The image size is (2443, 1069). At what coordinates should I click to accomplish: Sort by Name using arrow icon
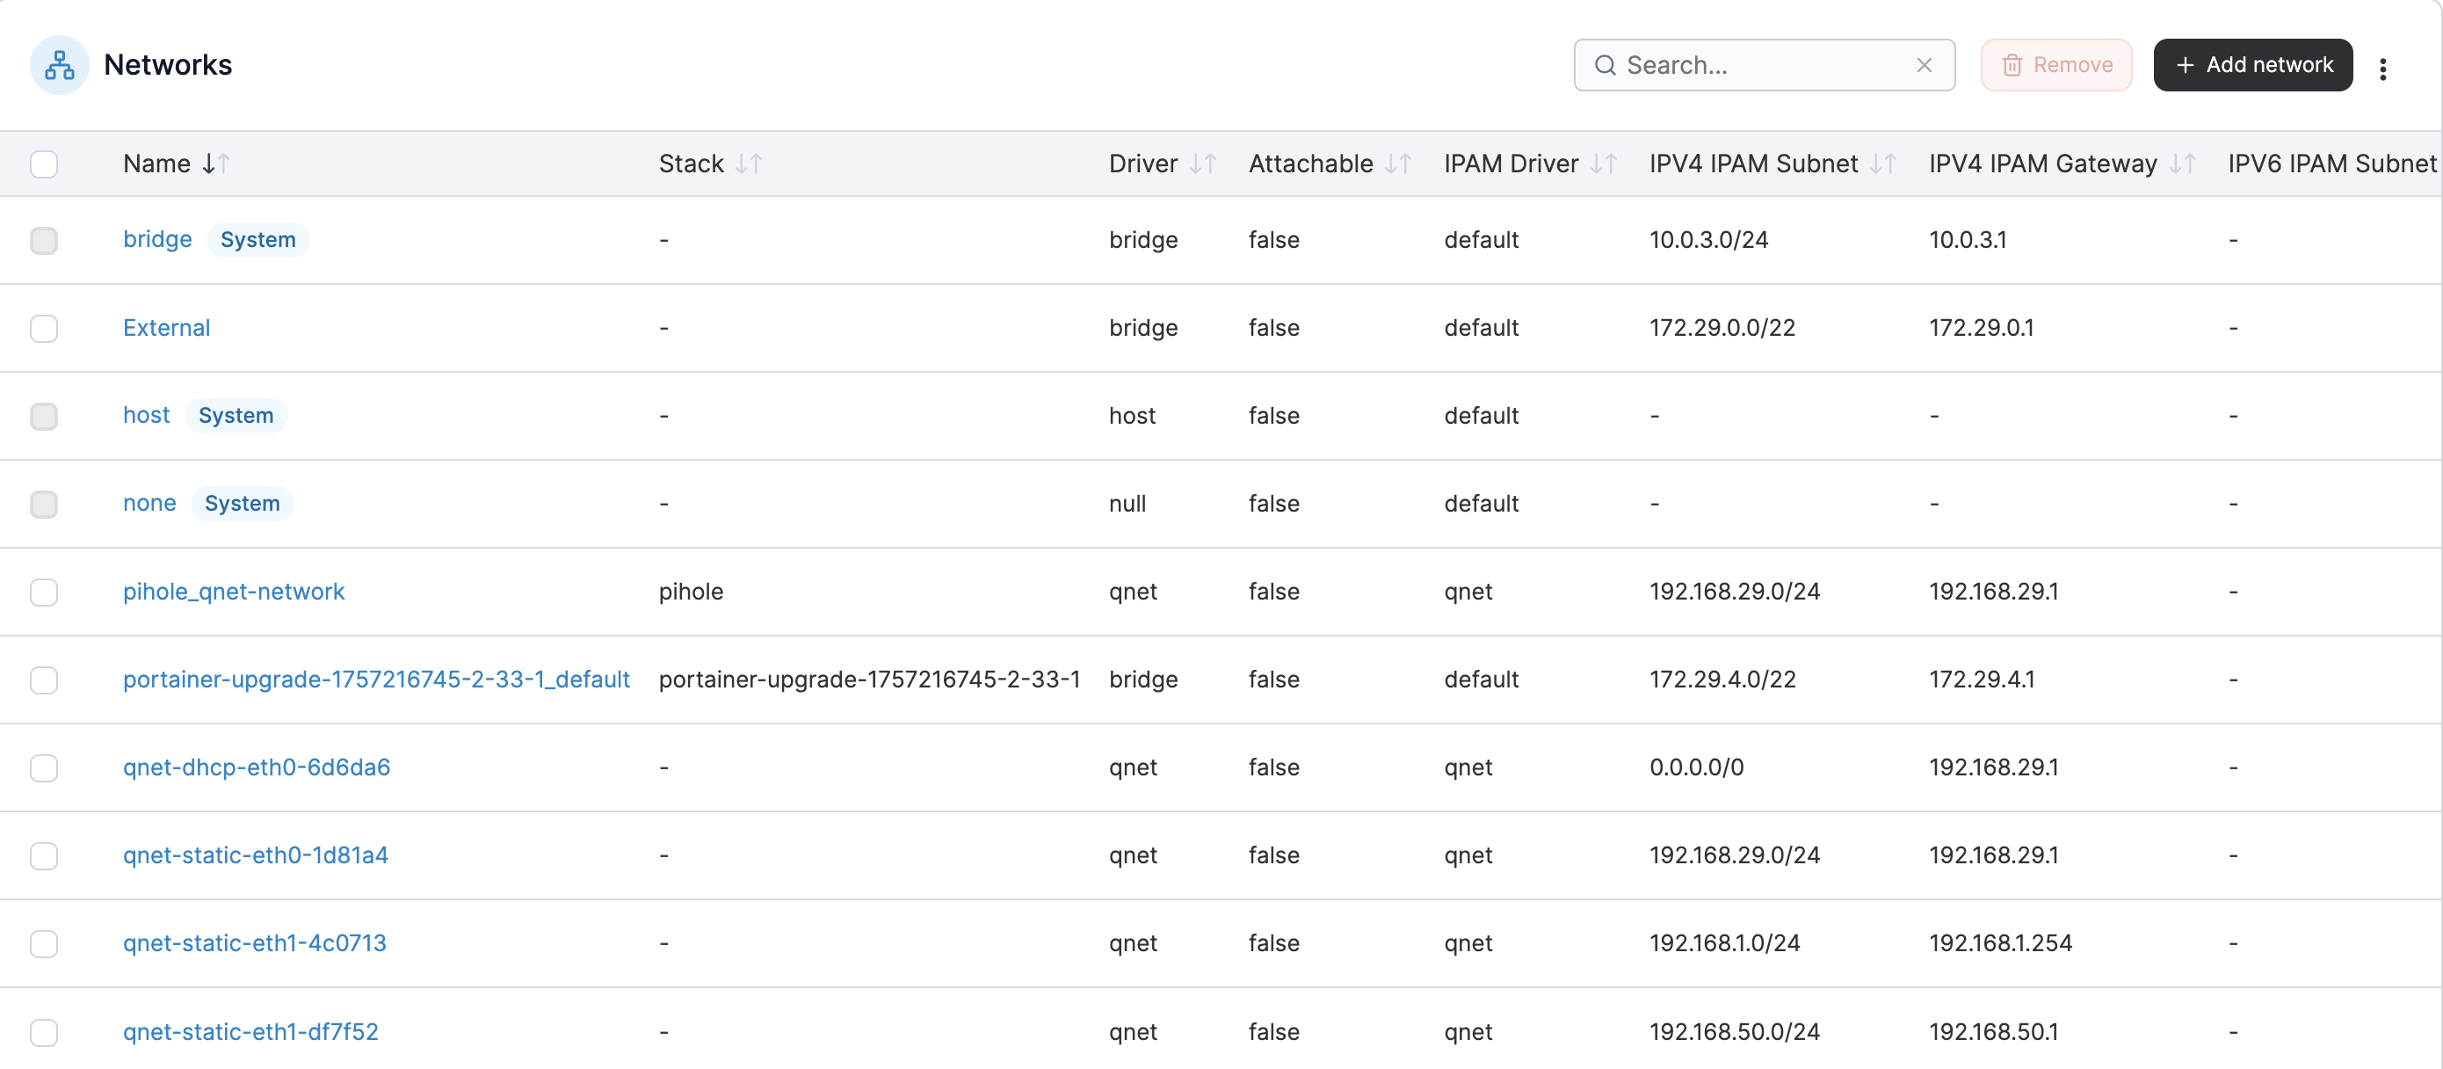(x=215, y=164)
